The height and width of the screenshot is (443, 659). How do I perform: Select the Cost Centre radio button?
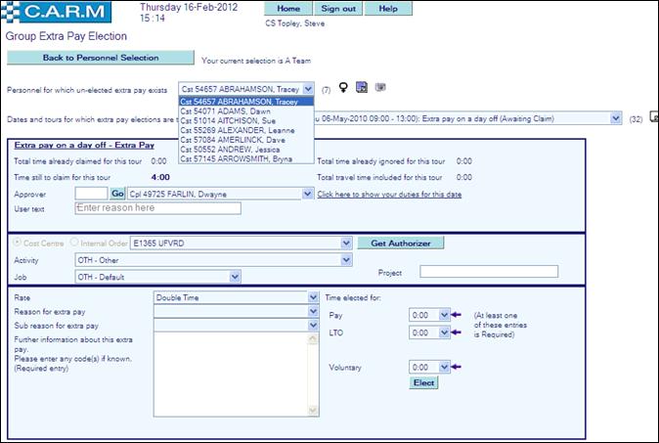point(17,243)
